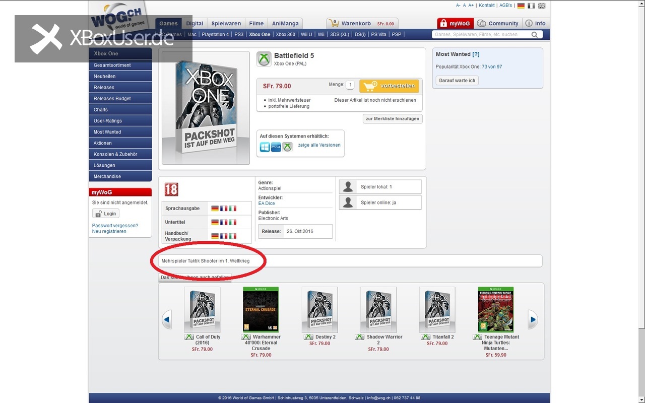Open Passwort vergessen? link
The image size is (645, 403).
(x=115, y=226)
